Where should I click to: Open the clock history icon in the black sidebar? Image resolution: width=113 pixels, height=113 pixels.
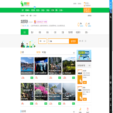click(x=111, y=88)
